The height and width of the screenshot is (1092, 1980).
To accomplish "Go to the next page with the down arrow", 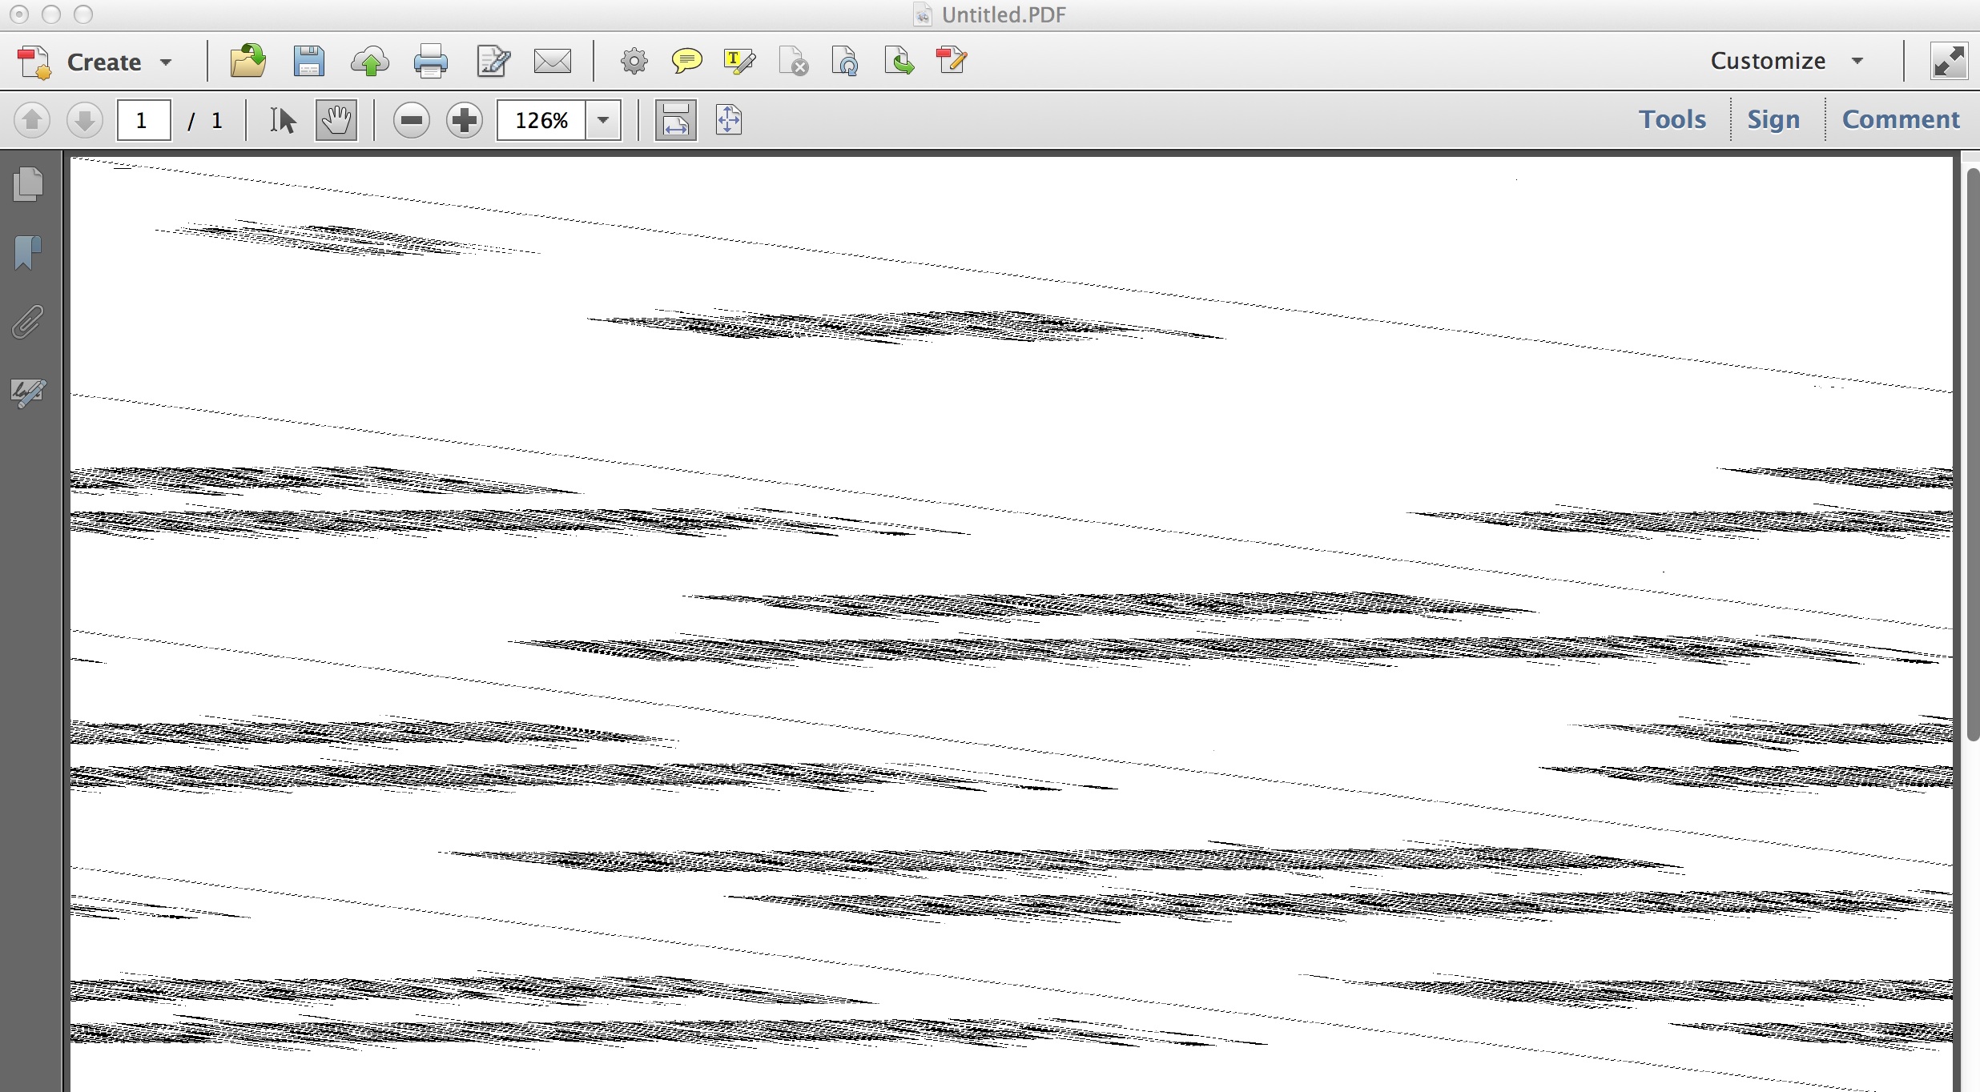I will click(84, 120).
